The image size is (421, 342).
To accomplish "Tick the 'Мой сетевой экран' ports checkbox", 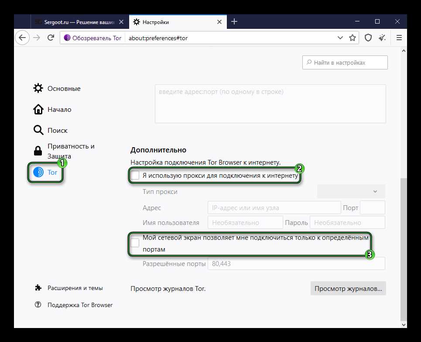I will tap(135, 243).
